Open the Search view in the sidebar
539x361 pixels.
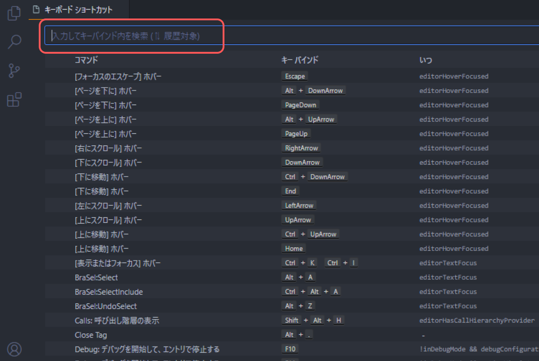coord(14,42)
